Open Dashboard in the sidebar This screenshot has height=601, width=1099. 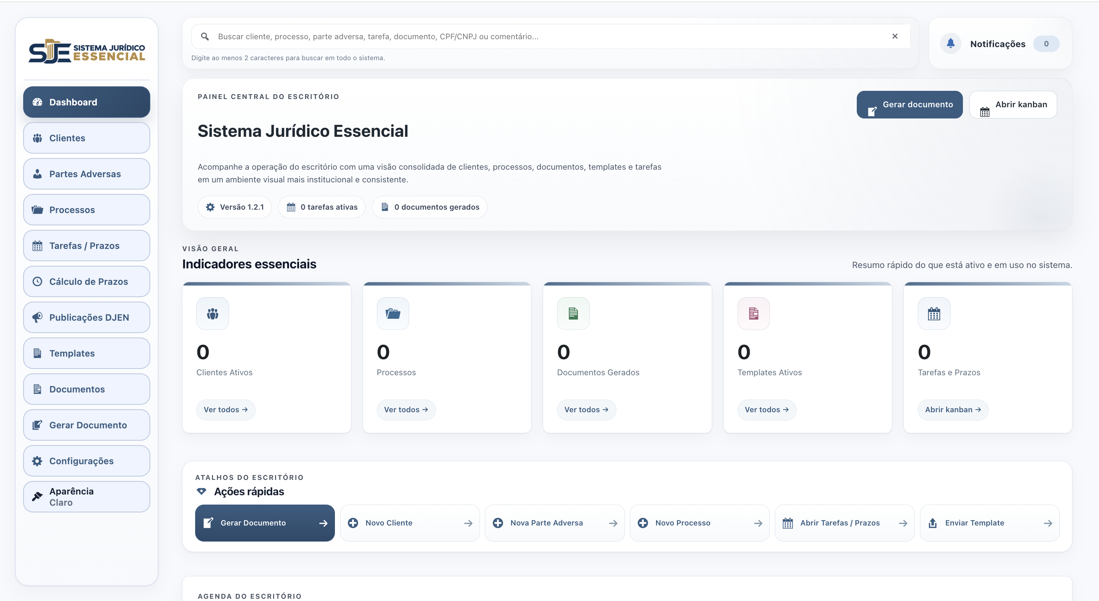(87, 102)
